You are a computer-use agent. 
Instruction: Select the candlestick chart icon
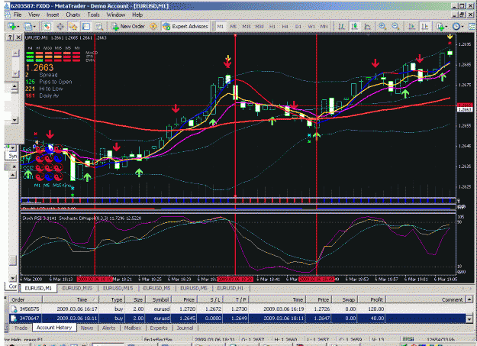[354, 27]
